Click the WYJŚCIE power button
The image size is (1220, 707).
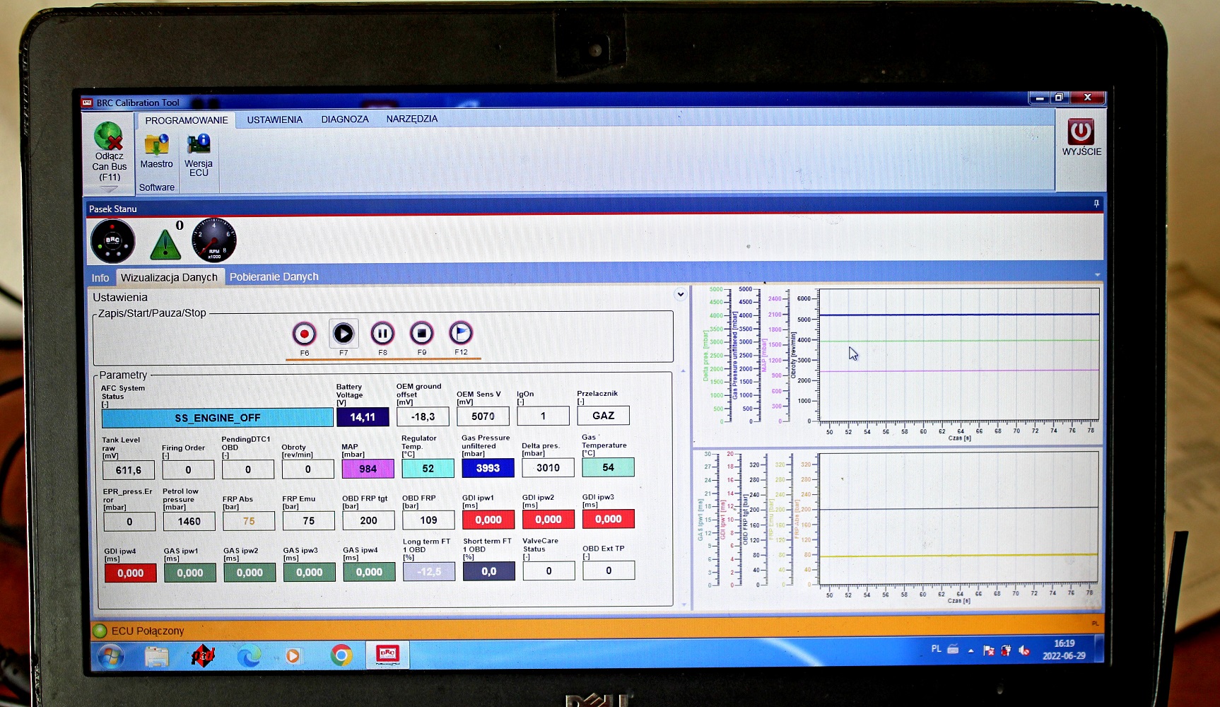[1080, 132]
